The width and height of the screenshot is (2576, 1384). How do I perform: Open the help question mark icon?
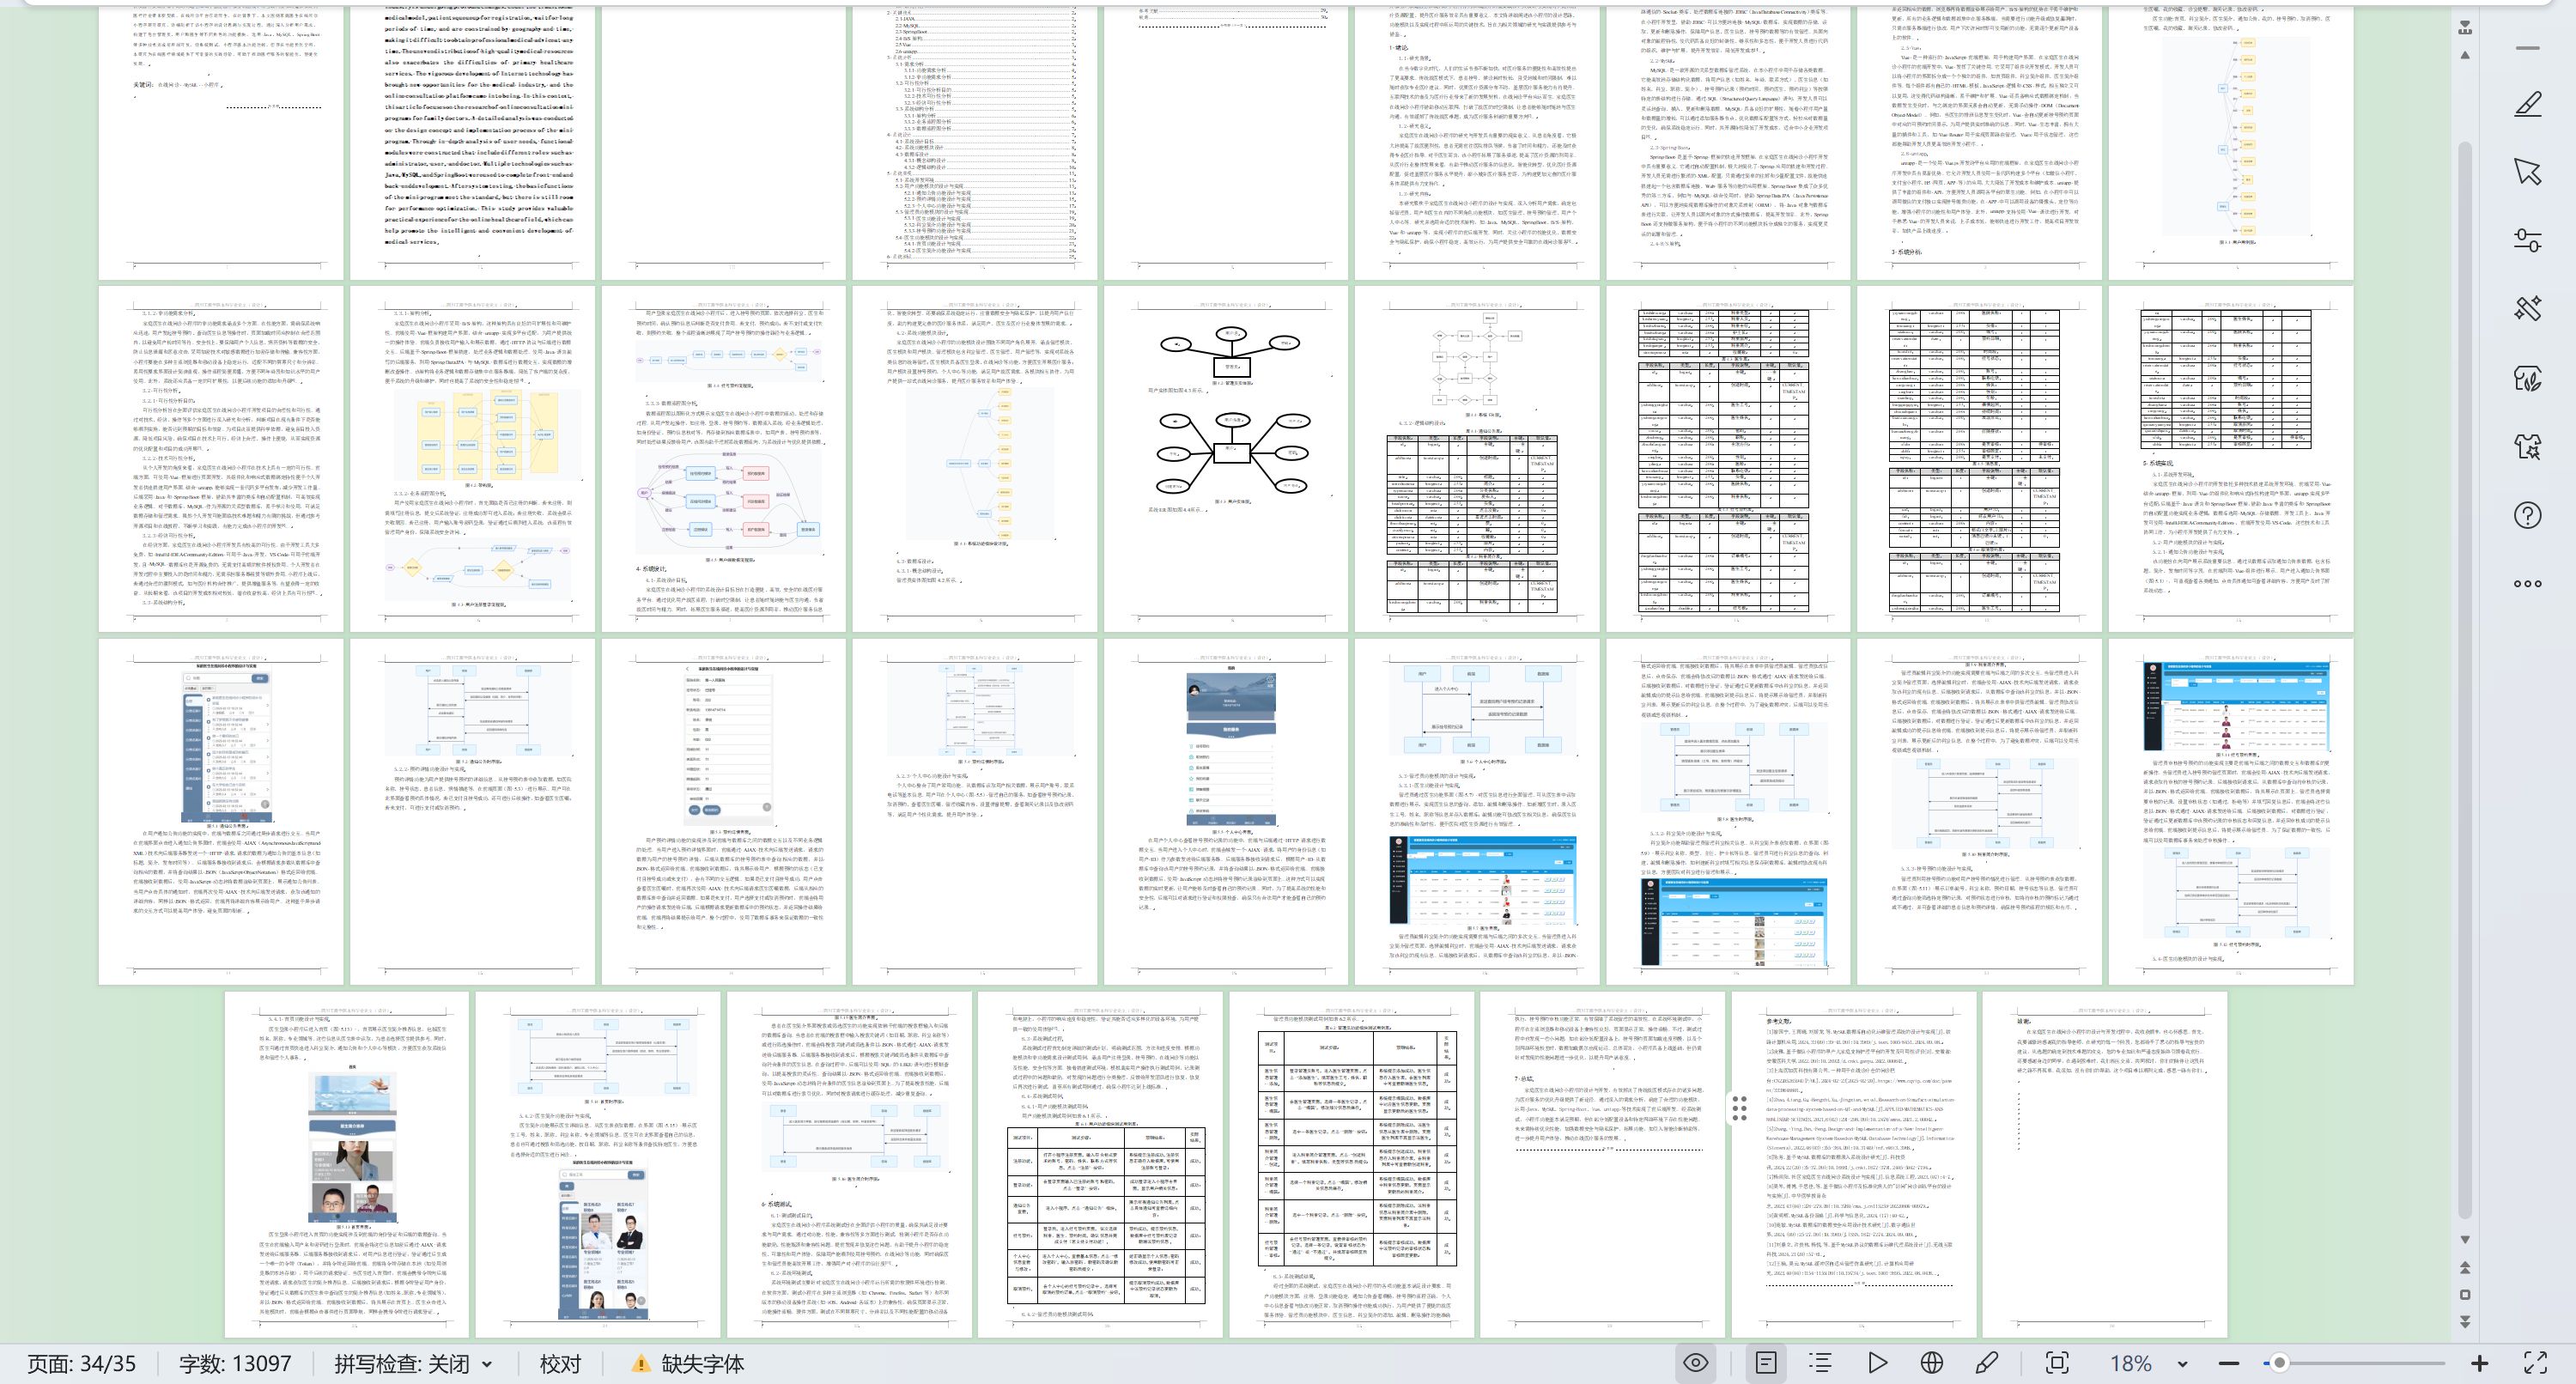tap(2527, 515)
